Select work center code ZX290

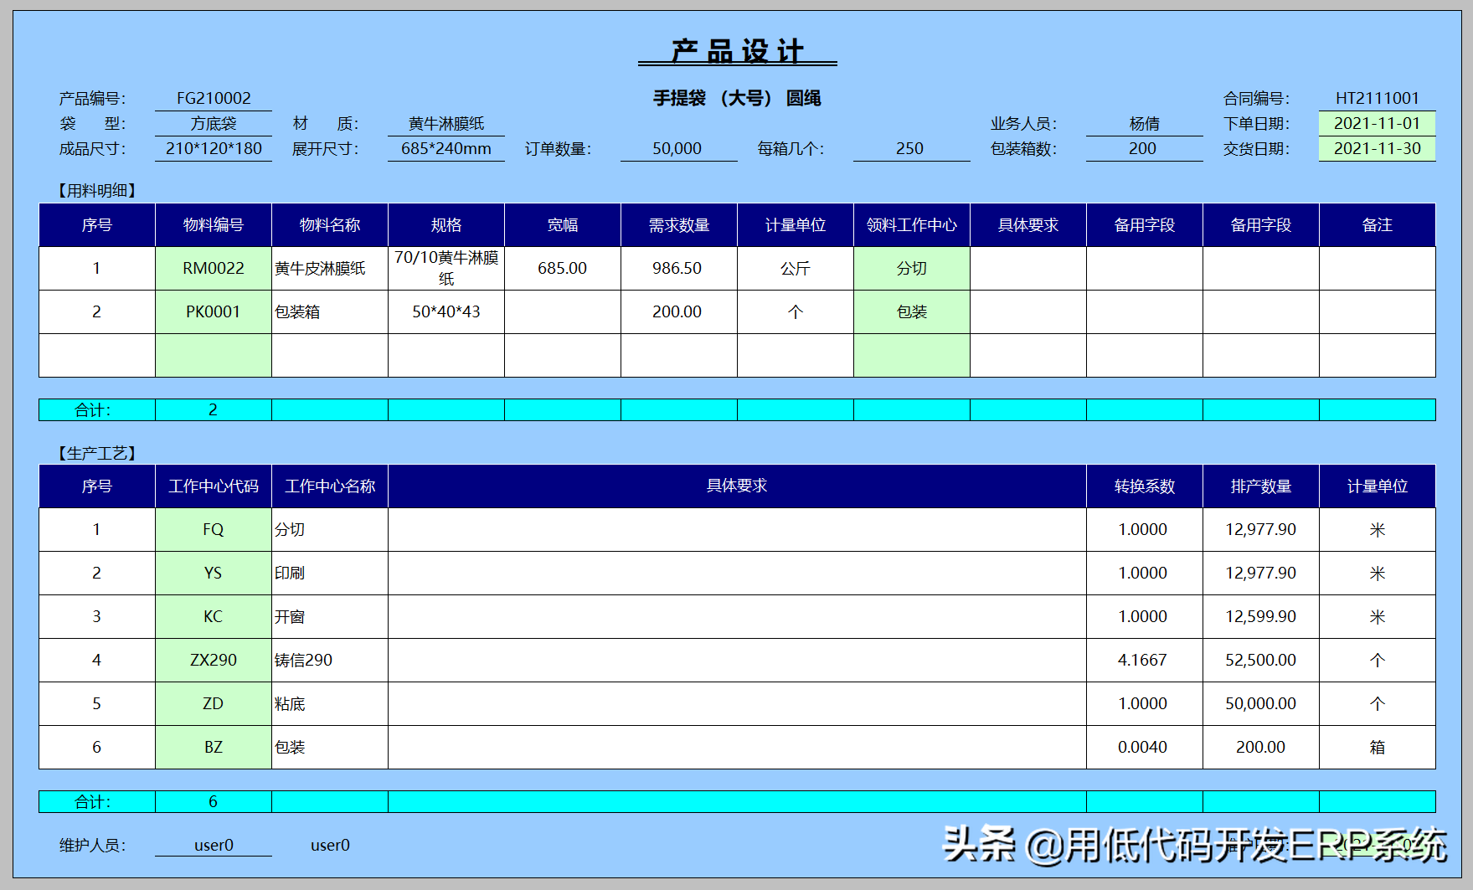[x=214, y=661]
